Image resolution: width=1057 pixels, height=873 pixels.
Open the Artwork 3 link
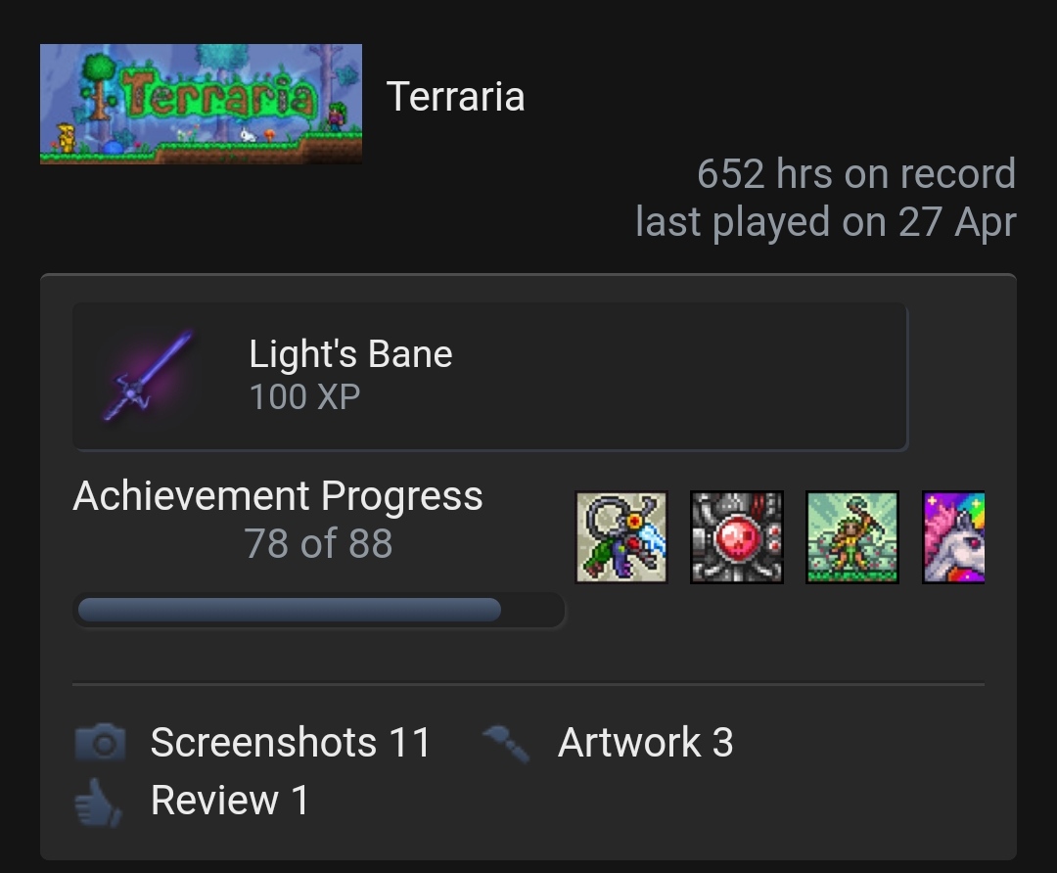click(645, 743)
